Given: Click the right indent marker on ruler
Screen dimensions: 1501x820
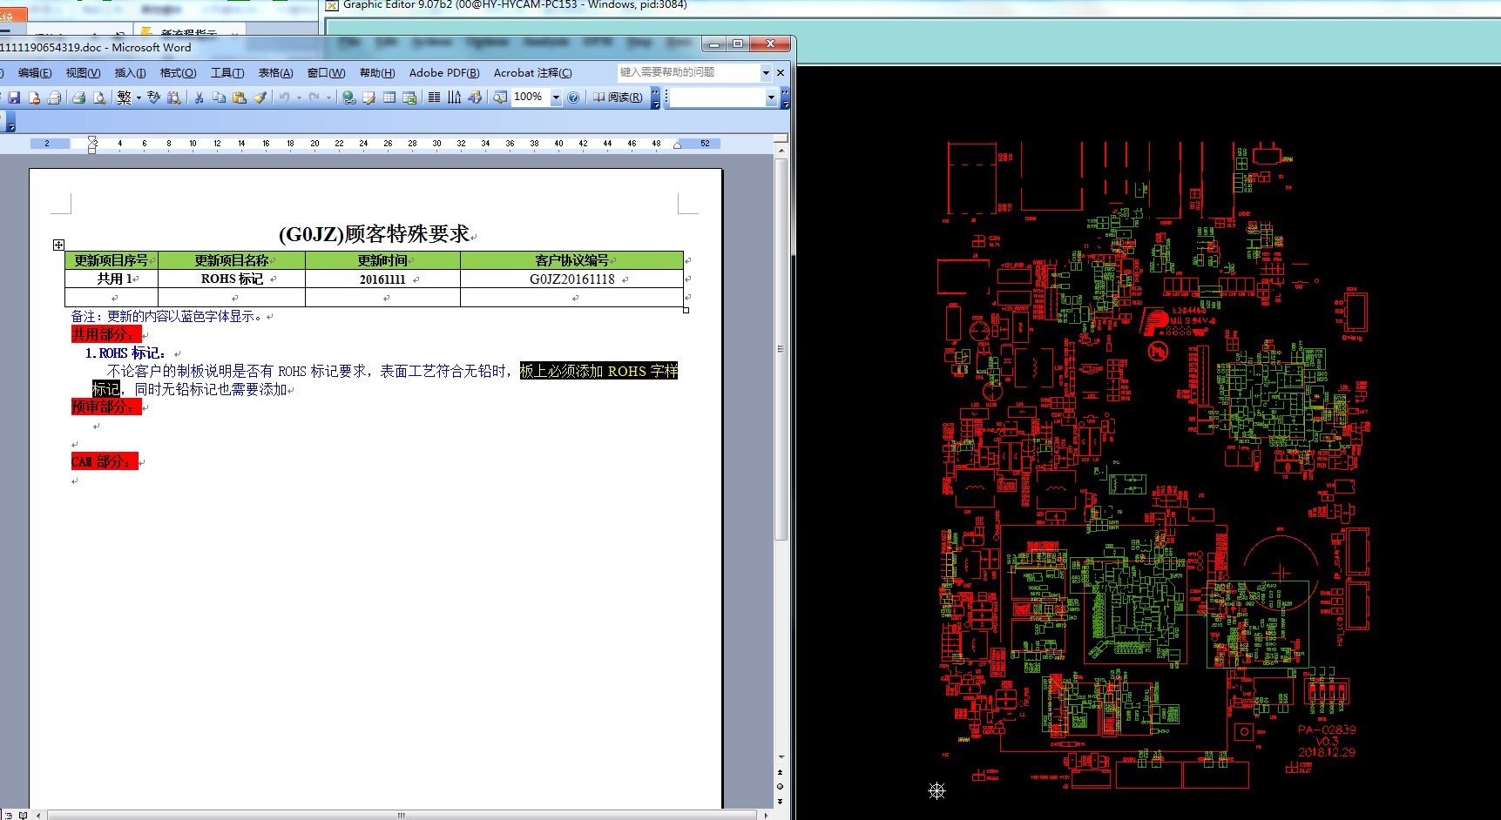Looking at the screenshot, I should (677, 145).
